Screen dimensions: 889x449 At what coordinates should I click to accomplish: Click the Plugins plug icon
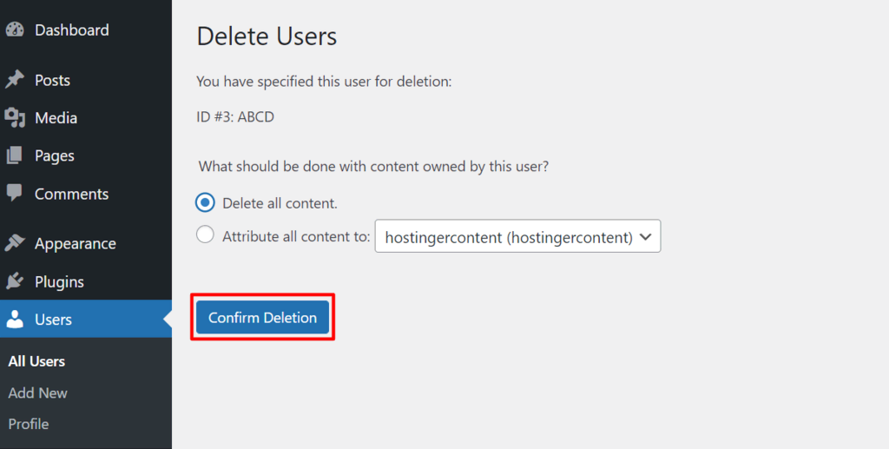(15, 281)
